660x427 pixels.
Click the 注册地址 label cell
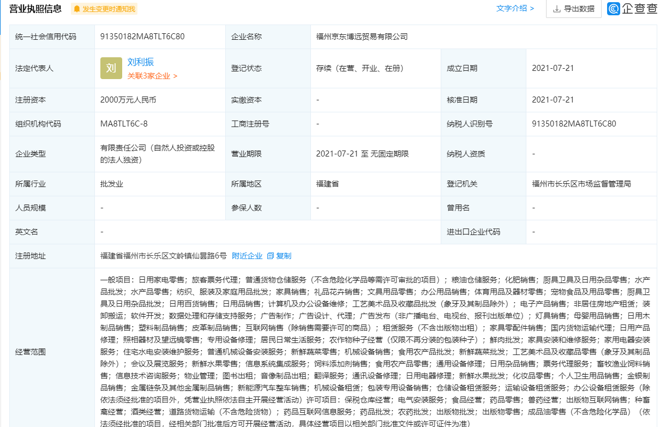52,256
